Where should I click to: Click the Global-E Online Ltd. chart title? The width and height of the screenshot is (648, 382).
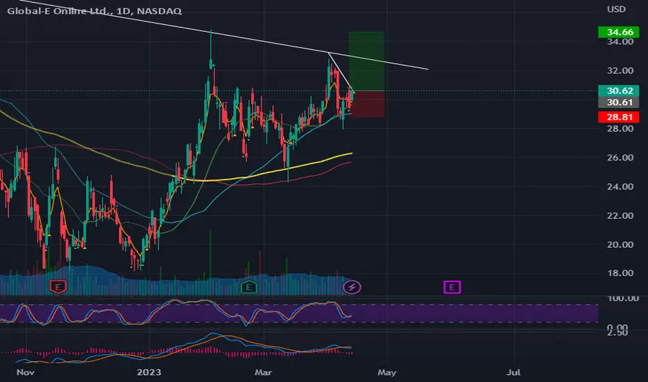[x=95, y=11]
